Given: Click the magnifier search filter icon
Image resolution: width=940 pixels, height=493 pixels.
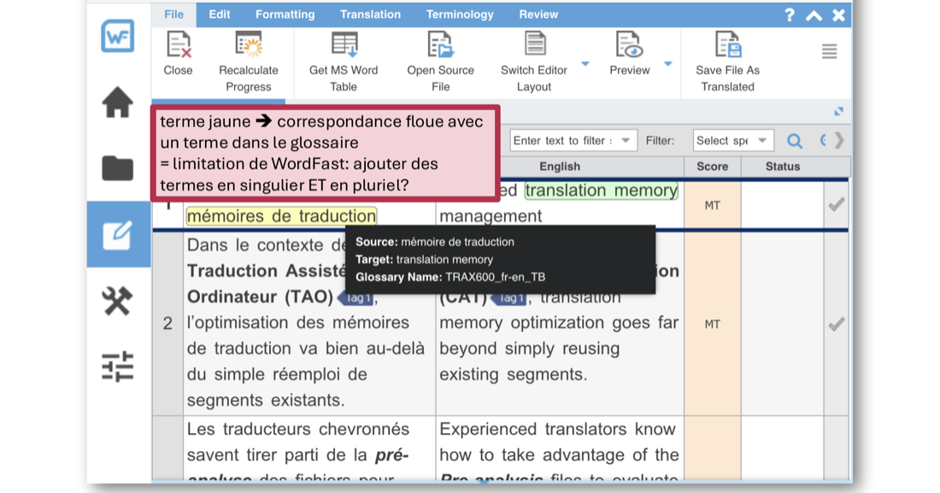Looking at the screenshot, I should coord(795,141).
